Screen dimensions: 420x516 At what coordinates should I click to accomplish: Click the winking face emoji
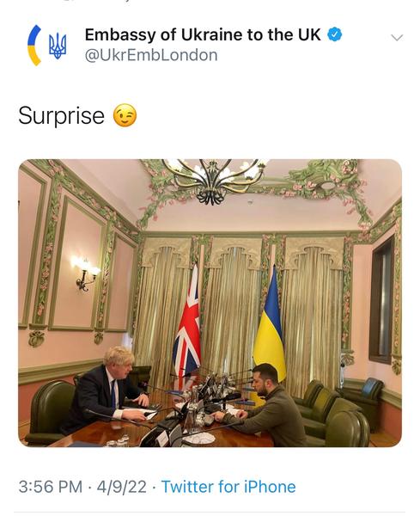(x=125, y=115)
